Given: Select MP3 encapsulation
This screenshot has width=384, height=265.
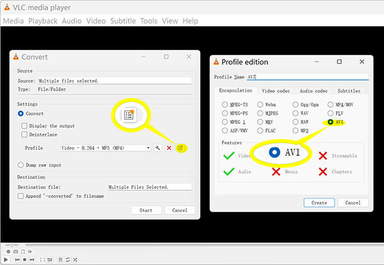Looking at the screenshot, I should click(x=295, y=131).
